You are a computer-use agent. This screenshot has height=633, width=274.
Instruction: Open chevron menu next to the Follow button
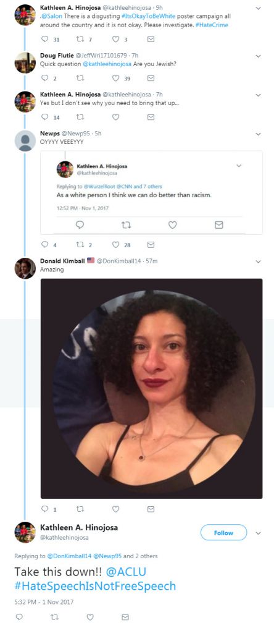click(259, 533)
